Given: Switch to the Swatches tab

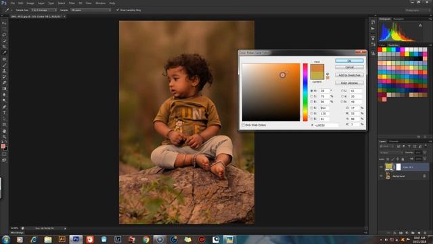Looking at the screenshot, I should pyautogui.click(x=393, y=45).
